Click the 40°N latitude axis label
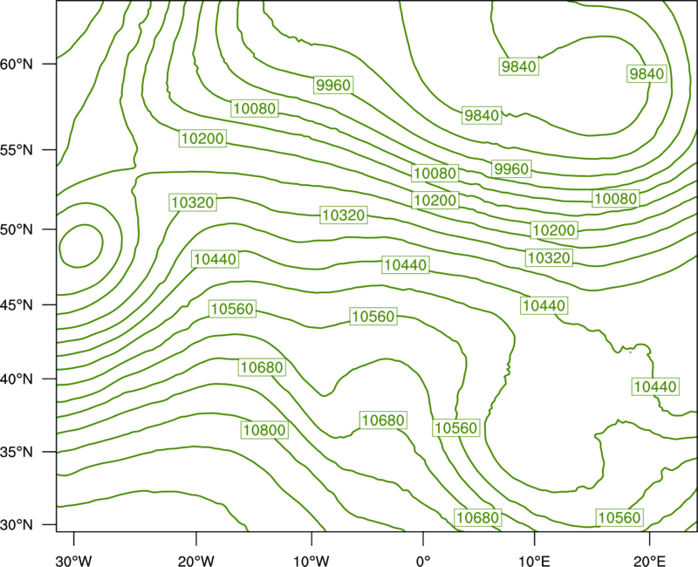Viewport: 698px width, 567px height. coord(17,379)
